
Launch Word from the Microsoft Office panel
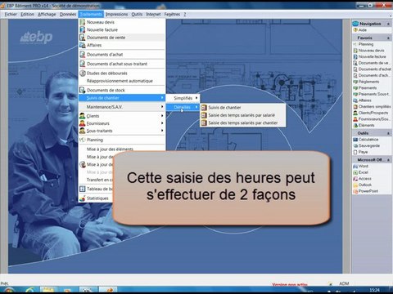(x=363, y=166)
